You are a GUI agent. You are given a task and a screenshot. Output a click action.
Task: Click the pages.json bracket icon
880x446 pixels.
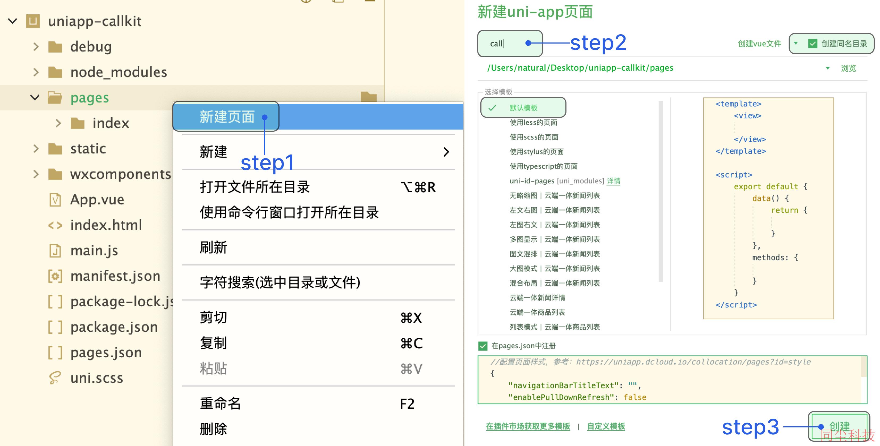(x=55, y=353)
